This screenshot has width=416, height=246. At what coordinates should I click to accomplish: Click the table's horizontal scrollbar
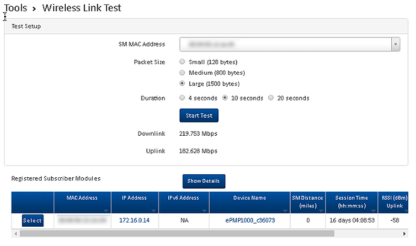coord(181,233)
